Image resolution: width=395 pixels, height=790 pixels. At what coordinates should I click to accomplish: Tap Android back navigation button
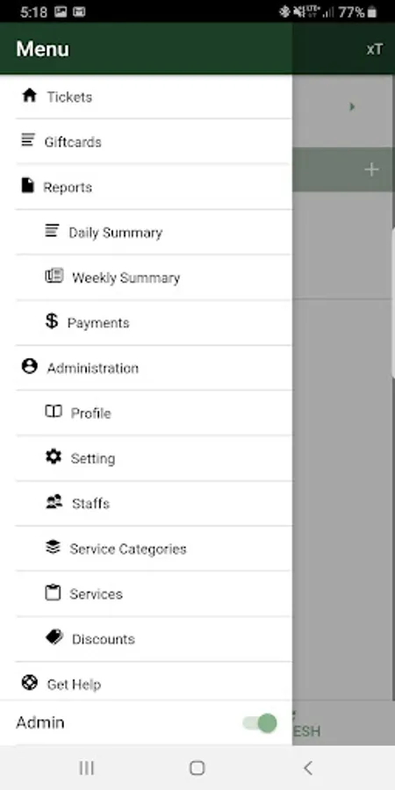click(308, 768)
